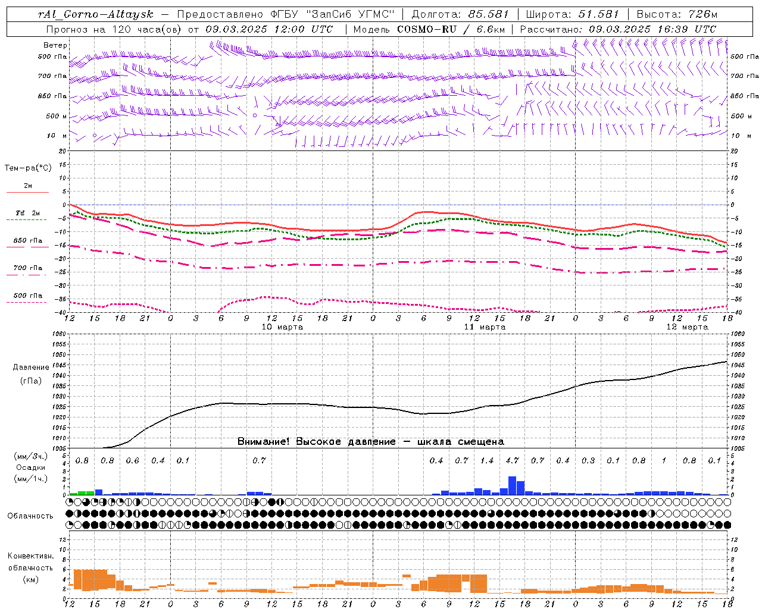This screenshot has width=762, height=609.
Task: Click the Давление pressure panel label
Action: tap(31, 368)
